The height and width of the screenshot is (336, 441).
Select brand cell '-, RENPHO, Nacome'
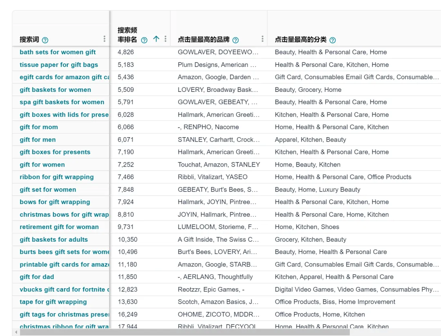[208, 127]
